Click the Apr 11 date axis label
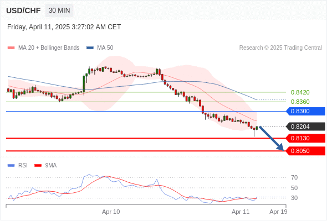The image size is (327, 221). click(241, 212)
